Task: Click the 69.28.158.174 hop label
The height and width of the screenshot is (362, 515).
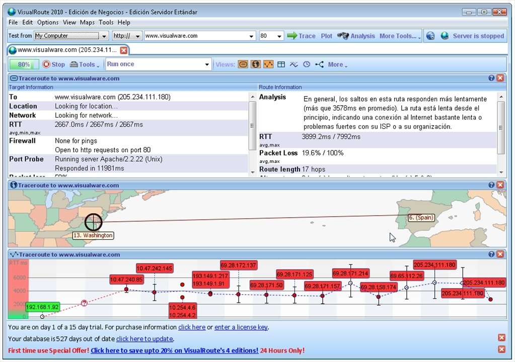Action: pos(379,287)
